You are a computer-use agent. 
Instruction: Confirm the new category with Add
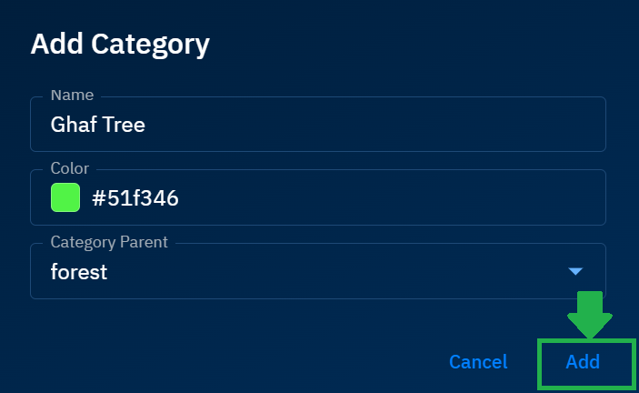(x=583, y=362)
